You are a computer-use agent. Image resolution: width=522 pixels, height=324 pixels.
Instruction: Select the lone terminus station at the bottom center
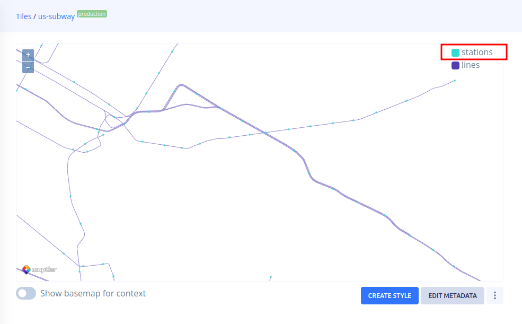[x=270, y=277]
